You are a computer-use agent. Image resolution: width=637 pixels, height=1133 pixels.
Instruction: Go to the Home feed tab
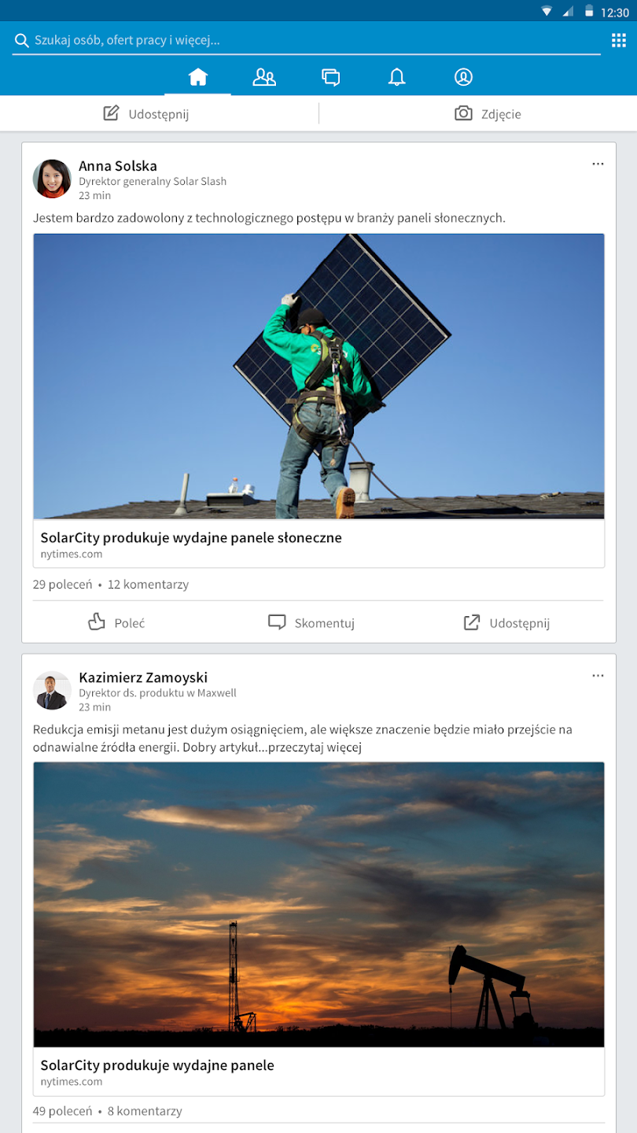pos(197,77)
